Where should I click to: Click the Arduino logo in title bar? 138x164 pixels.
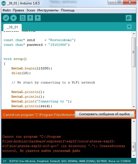coord(4,3)
